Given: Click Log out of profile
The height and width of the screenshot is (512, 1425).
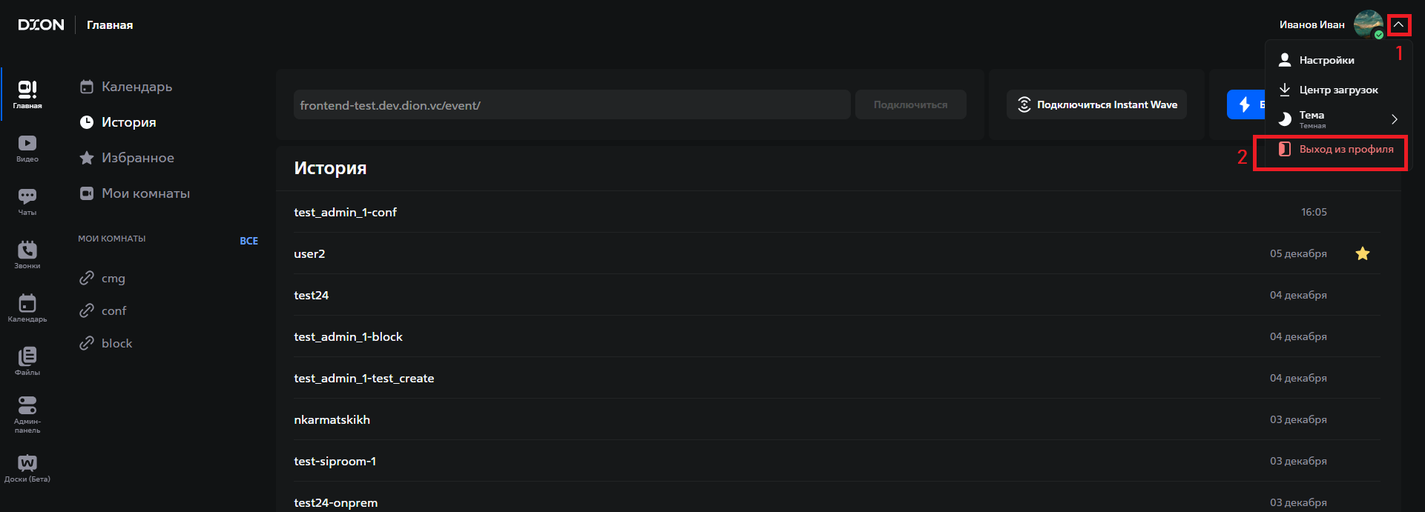Looking at the screenshot, I should click(x=1345, y=149).
